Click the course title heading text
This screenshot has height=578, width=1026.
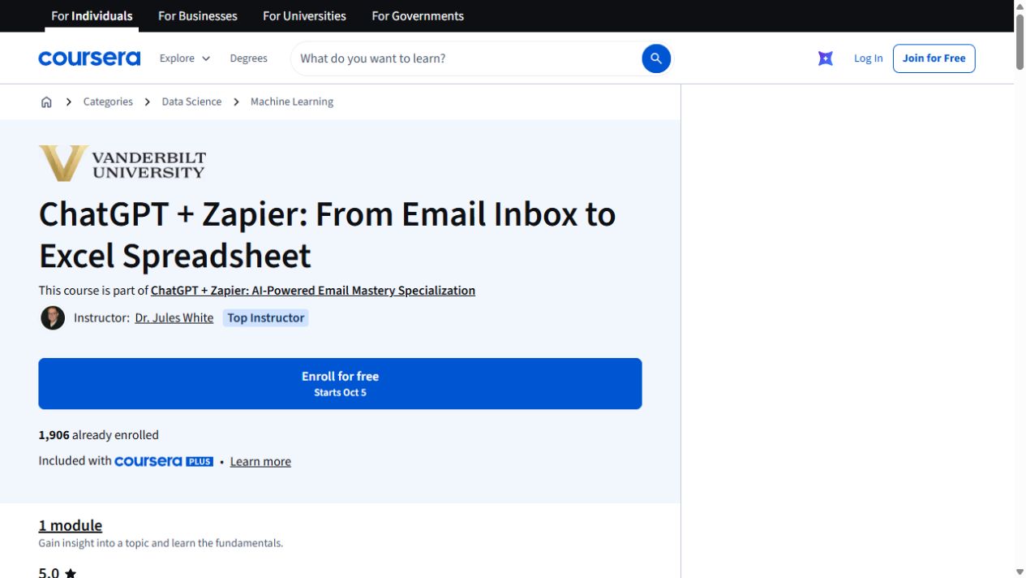pos(327,235)
